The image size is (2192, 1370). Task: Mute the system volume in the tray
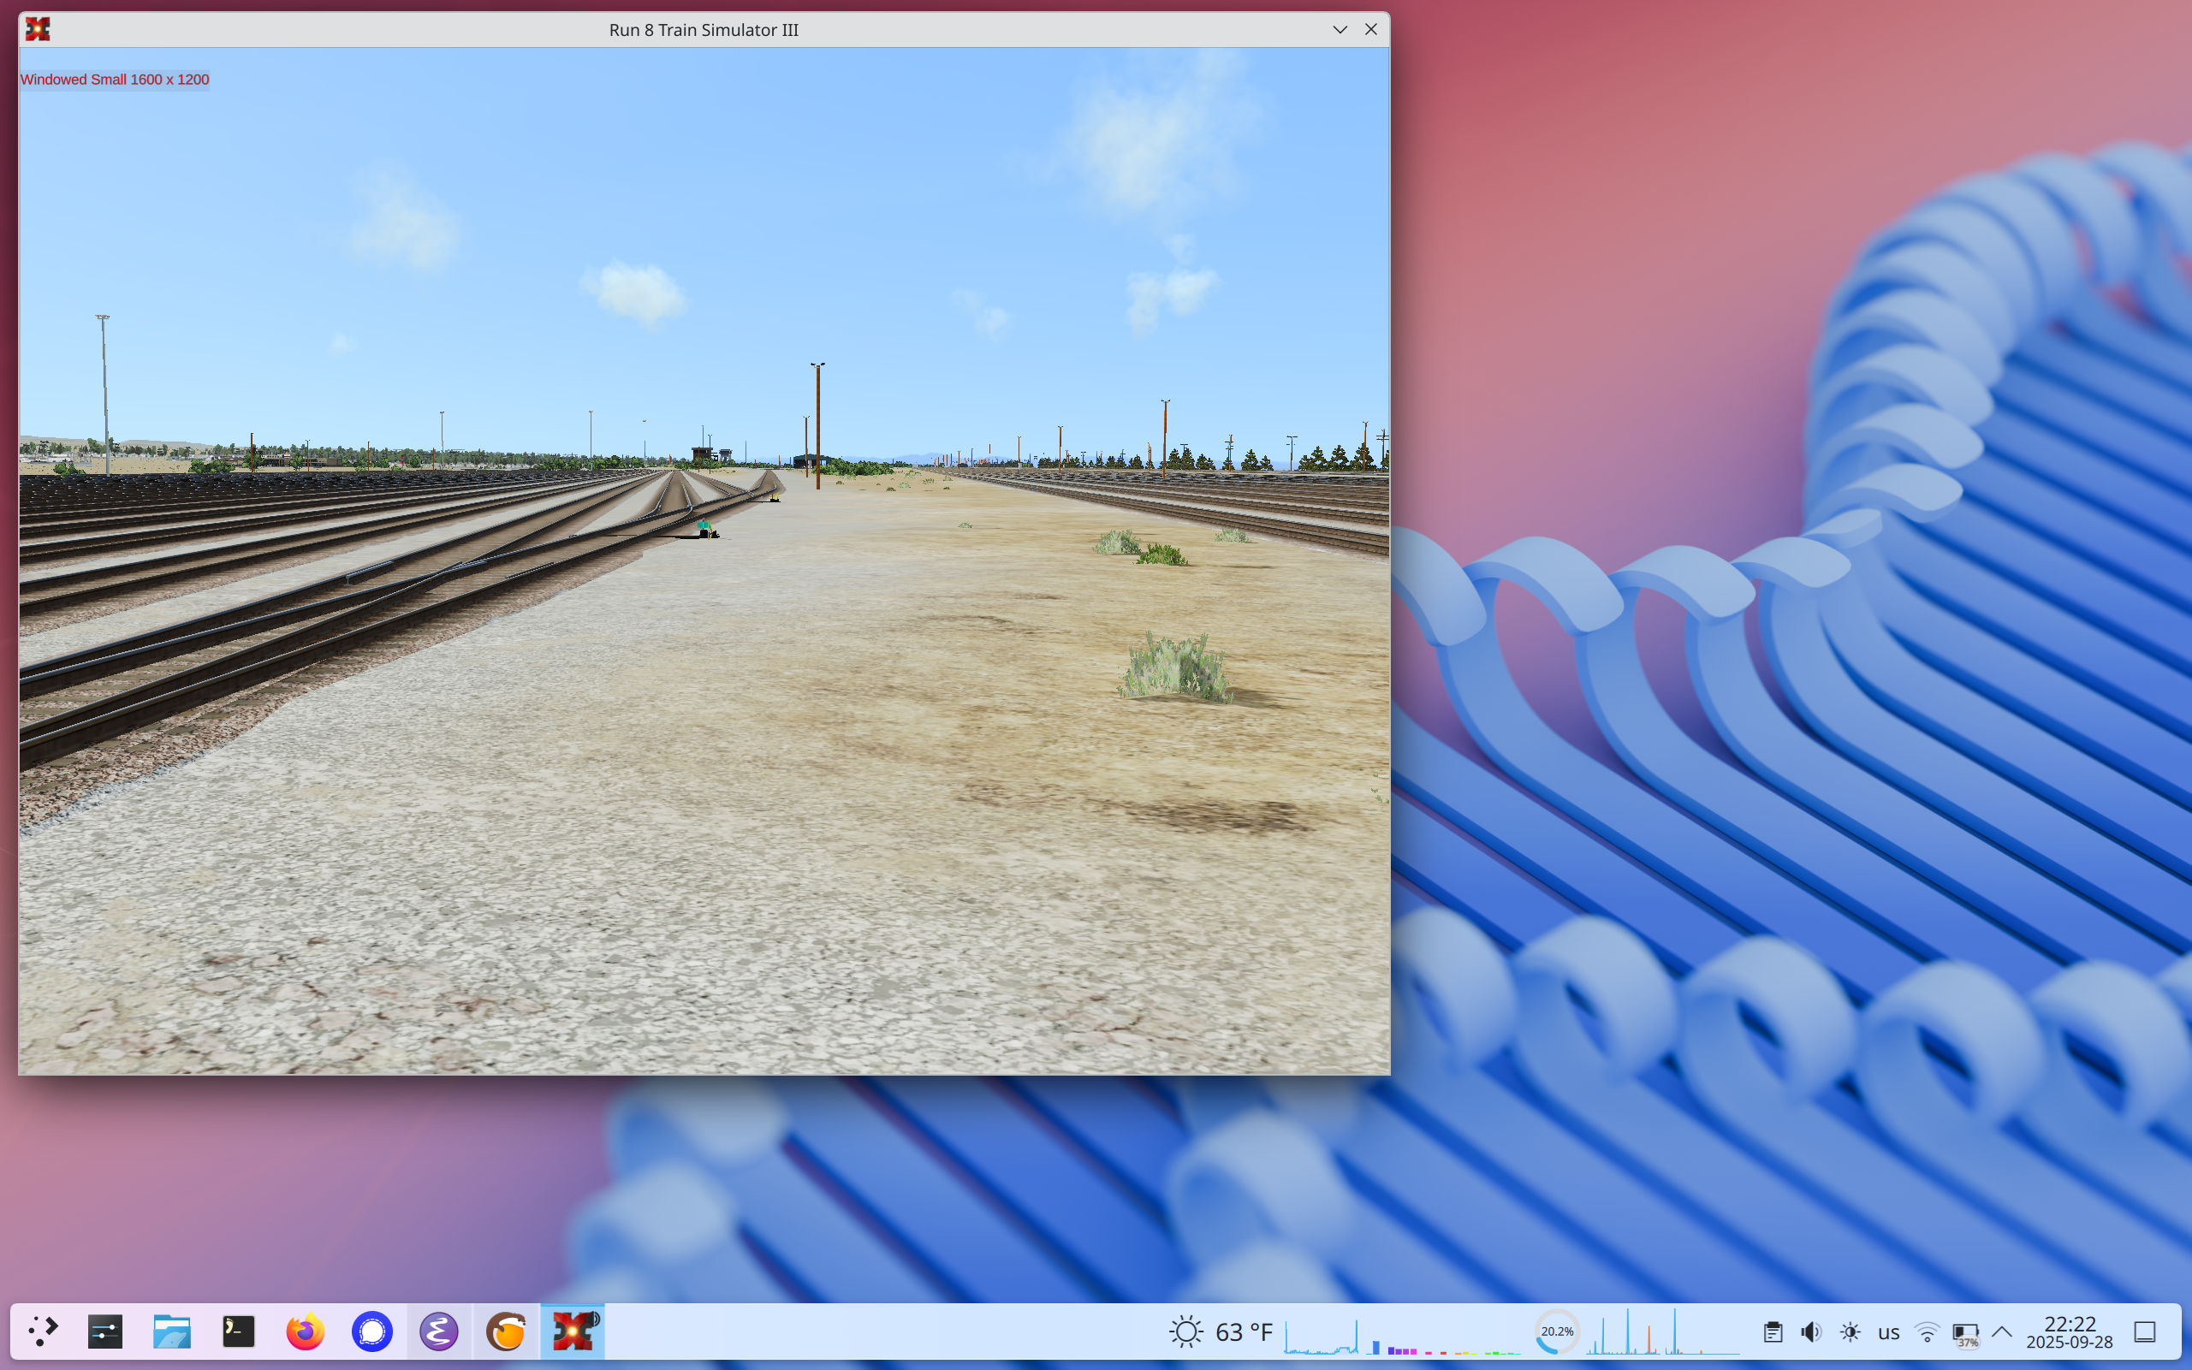coord(1809,1332)
